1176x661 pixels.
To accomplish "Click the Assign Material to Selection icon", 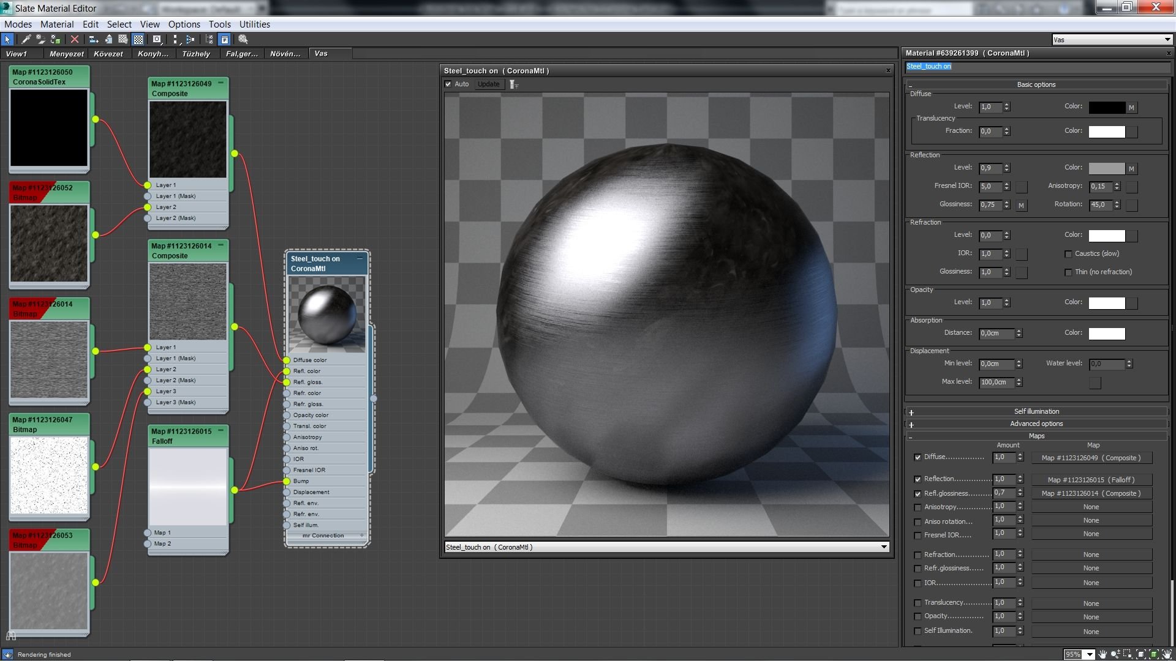I will [56, 39].
